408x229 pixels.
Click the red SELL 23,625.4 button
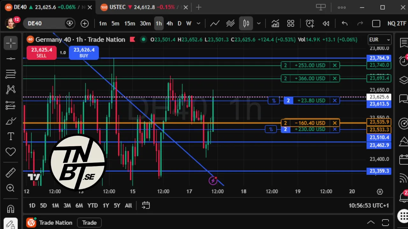[41, 52]
